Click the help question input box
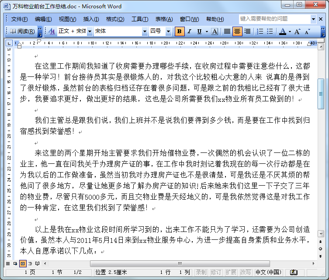The image size is (329, 280). point(275,19)
